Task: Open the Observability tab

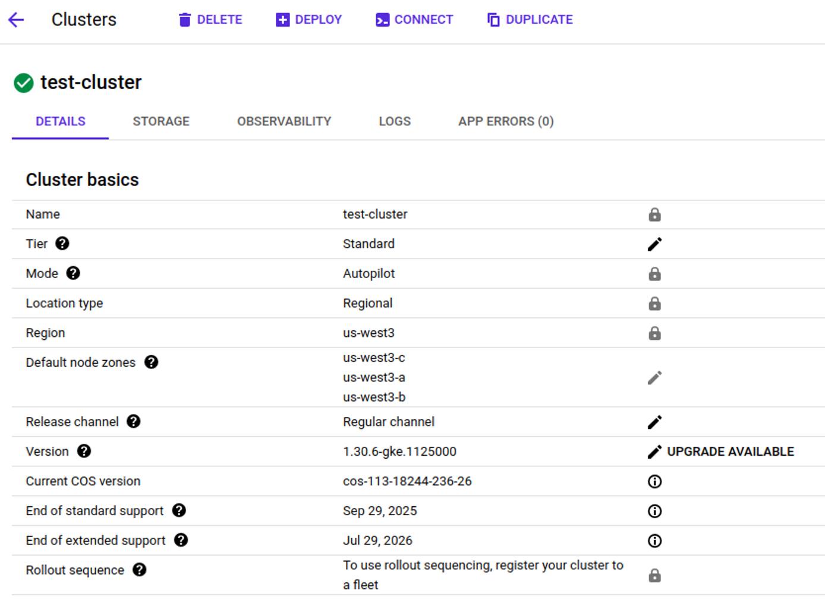Action: pyautogui.click(x=284, y=121)
